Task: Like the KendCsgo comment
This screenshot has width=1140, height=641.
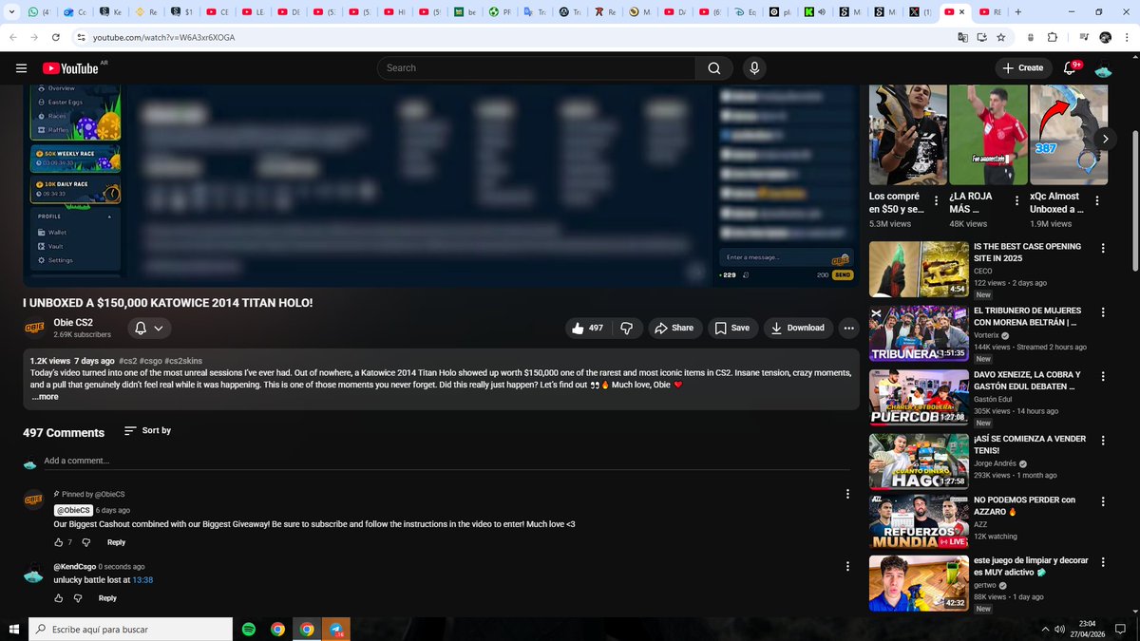Action: click(59, 598)
